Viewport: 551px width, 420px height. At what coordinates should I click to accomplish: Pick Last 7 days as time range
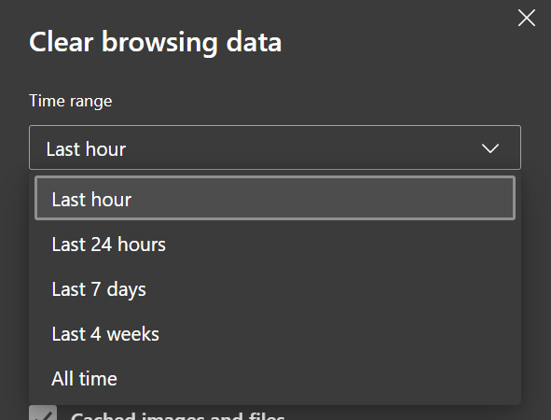coord(275,289)
